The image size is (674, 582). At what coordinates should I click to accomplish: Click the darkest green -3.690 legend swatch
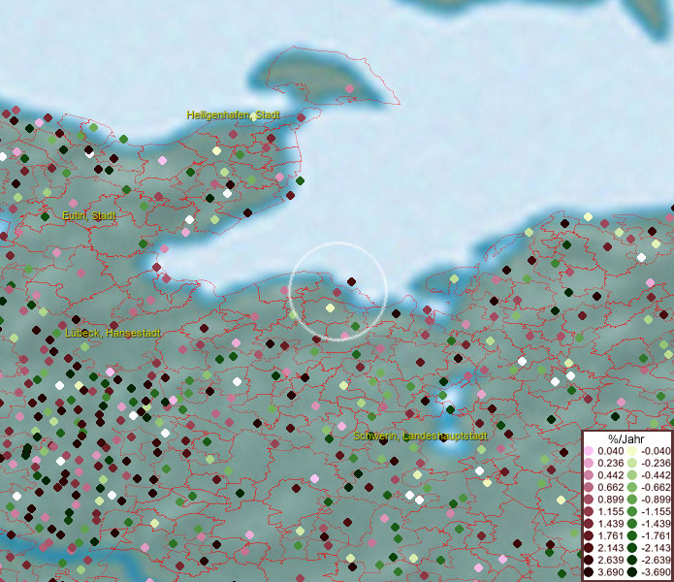pyautogui.click(x=632, y=572)
